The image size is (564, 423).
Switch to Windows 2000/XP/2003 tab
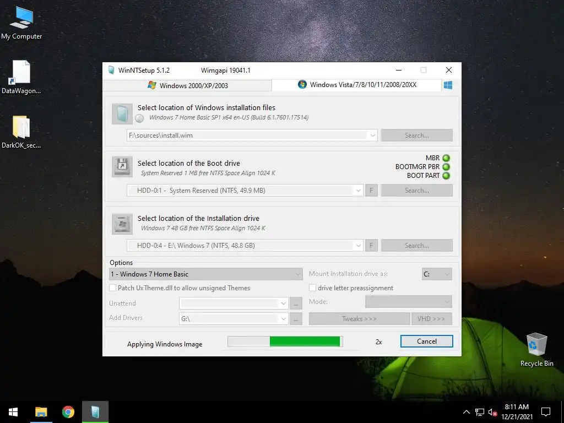[x=187, y=85]
